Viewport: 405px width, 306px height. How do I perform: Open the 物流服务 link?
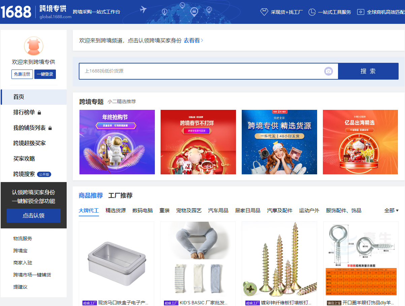[x=23, y=238]
